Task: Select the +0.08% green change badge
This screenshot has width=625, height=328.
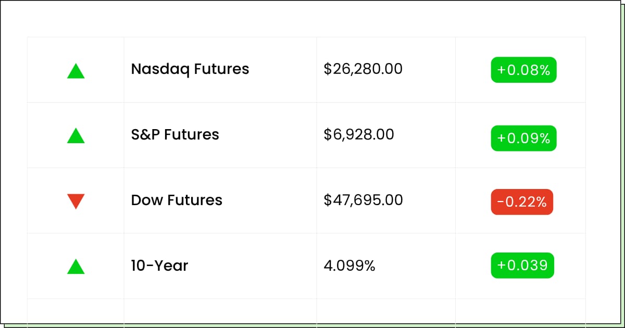Action: 523,70
